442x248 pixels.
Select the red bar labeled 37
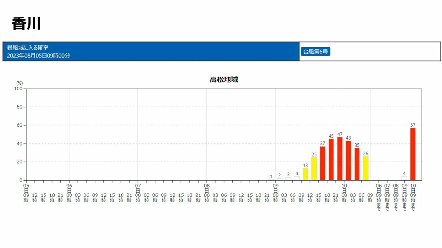(x=322, y=163)
